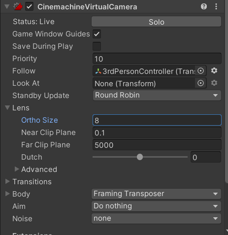Click the Priority label
The height and width of the screenshot is (235, 228).
click(x=25, y=59)
